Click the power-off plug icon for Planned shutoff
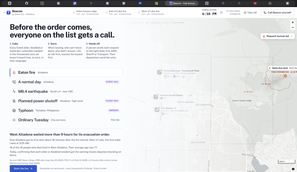 pos(14,101)
